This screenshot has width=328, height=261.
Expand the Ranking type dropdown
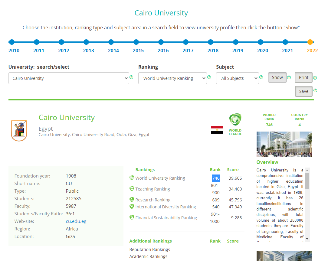[172, 78]
